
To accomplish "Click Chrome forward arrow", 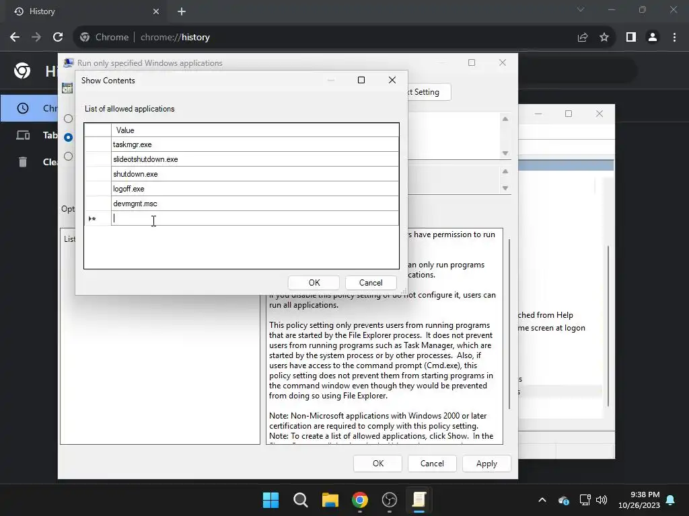I will pyautogui.click(x=36, y=38).
